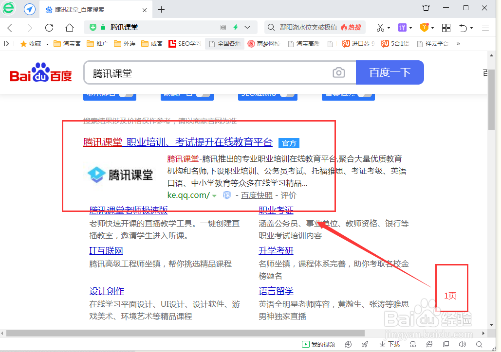
Task: Show more bookmarks with the » chevron
Action: click(x=458, y=44)
